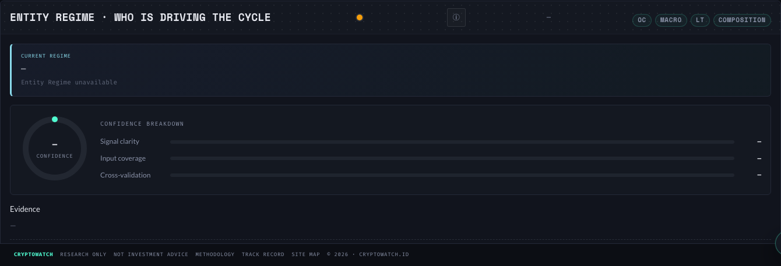The height and width of the screenshot is (266, 781).
Task: Click the Not Investment Advice footer text
Action: coord(151,254)
